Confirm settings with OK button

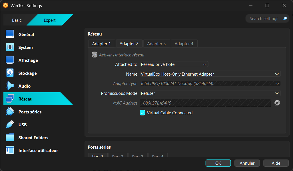[x=218, y=163]
